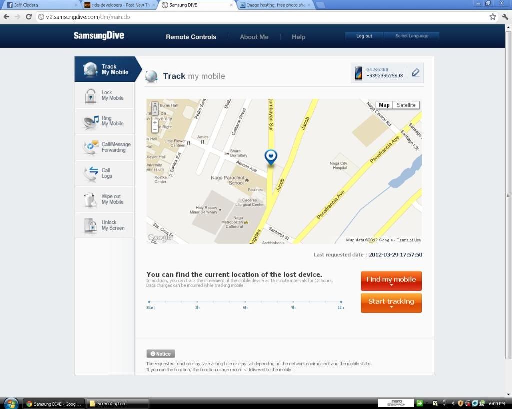Select Ring My Mobile in sidebar

pyautogui.click(x=104, y=121)
